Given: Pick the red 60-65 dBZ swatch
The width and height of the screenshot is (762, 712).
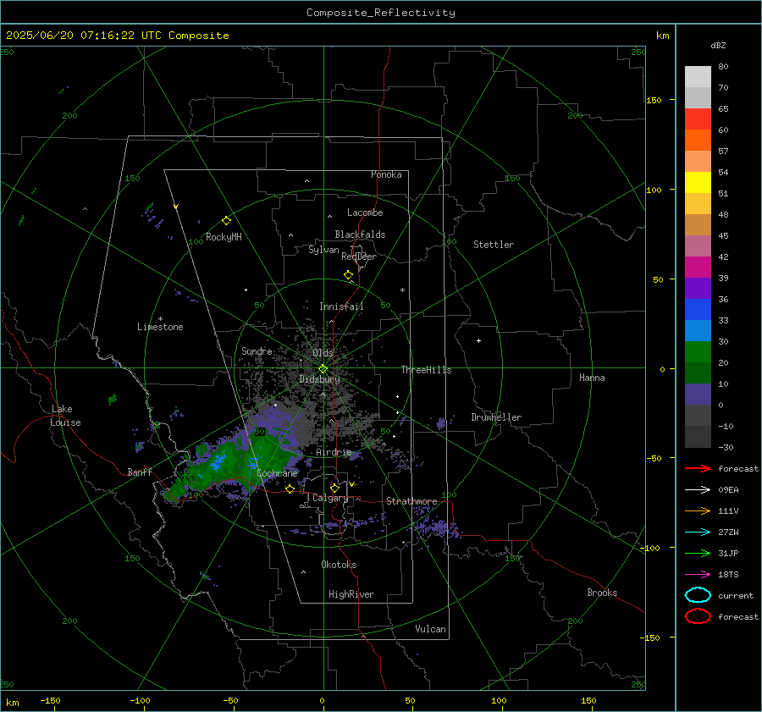Looking at the screenshot, I should (698, 119).
